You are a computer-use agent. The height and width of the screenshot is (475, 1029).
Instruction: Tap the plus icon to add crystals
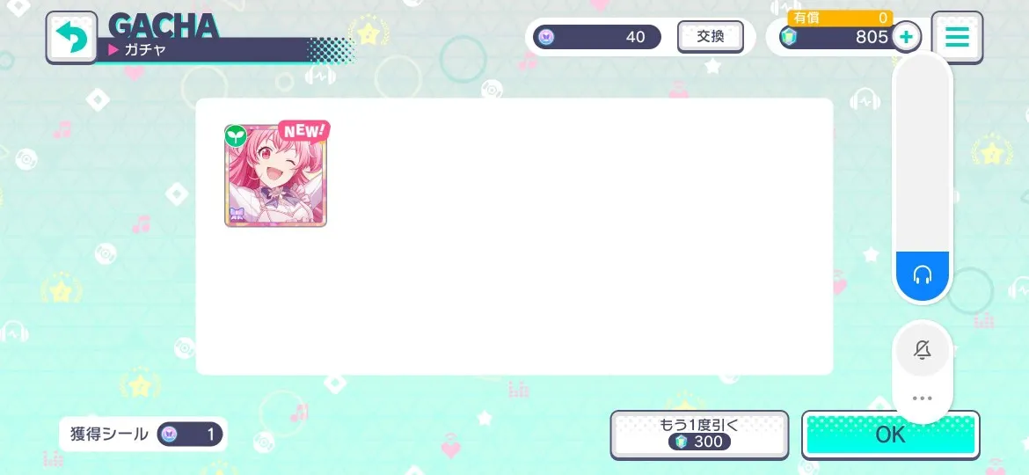tap(906, 37)
